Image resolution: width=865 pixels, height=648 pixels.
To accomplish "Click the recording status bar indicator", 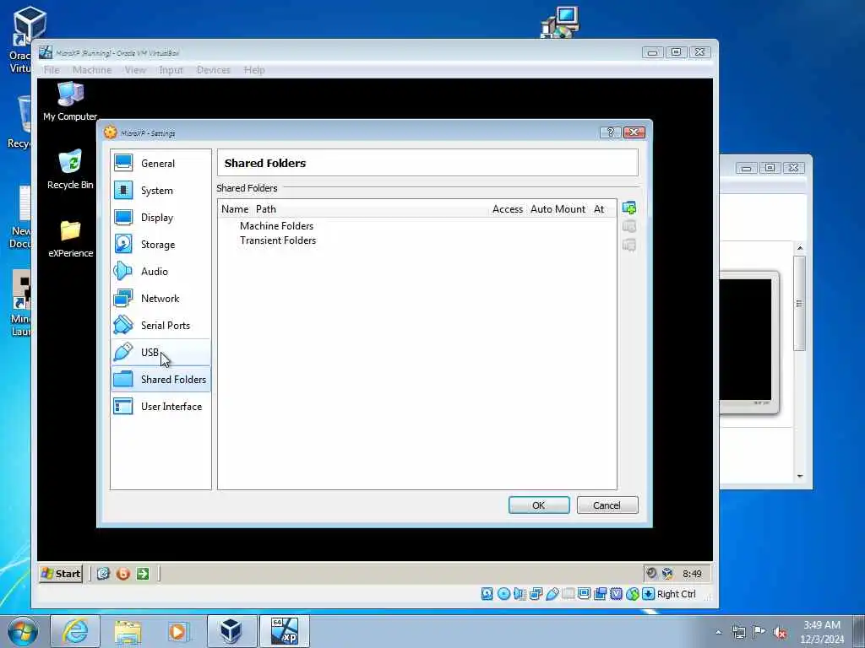I will [601, 593].
